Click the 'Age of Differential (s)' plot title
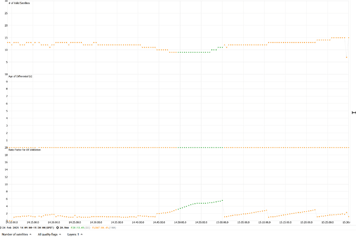Screen dimensions: 356x238 (x=20, y=76)
